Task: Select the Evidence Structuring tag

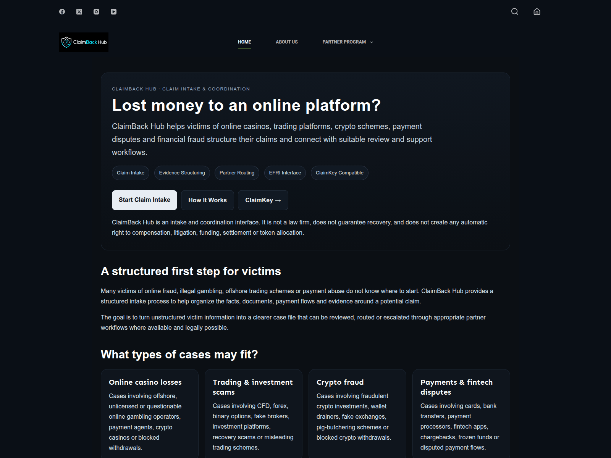Action: [x=182, y=173]
